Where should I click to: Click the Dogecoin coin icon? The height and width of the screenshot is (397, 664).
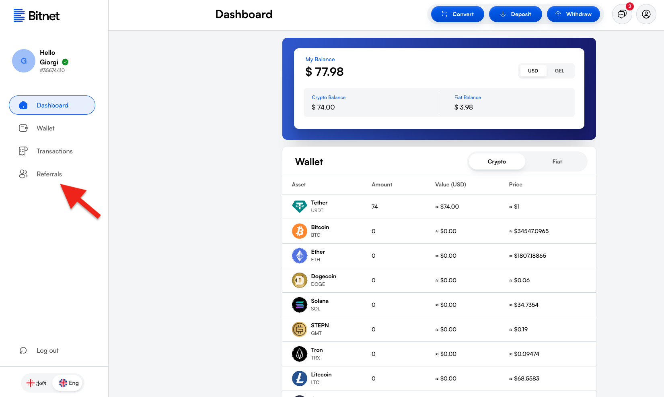299,280
